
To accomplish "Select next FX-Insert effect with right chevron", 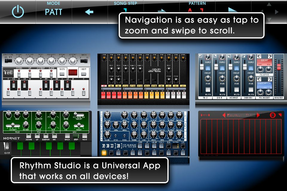I will pyautogui.click(x=270, y=79).
